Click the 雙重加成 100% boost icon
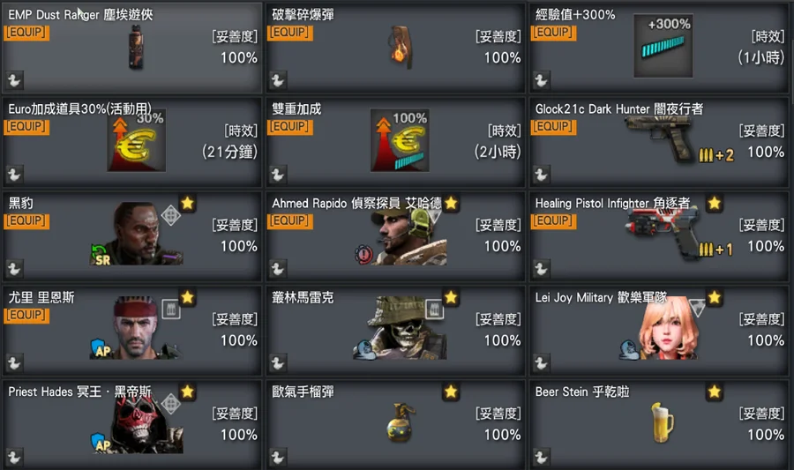 400,140
